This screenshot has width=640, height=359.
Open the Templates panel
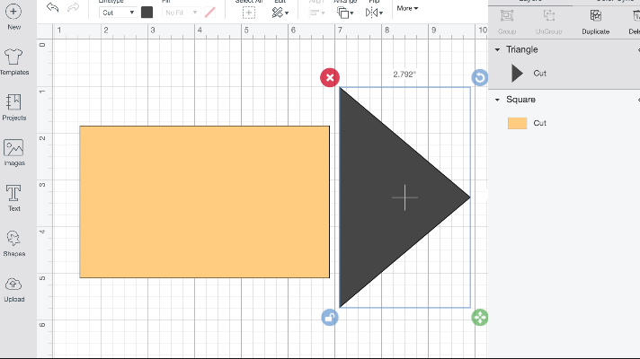(x=13, y=61)
